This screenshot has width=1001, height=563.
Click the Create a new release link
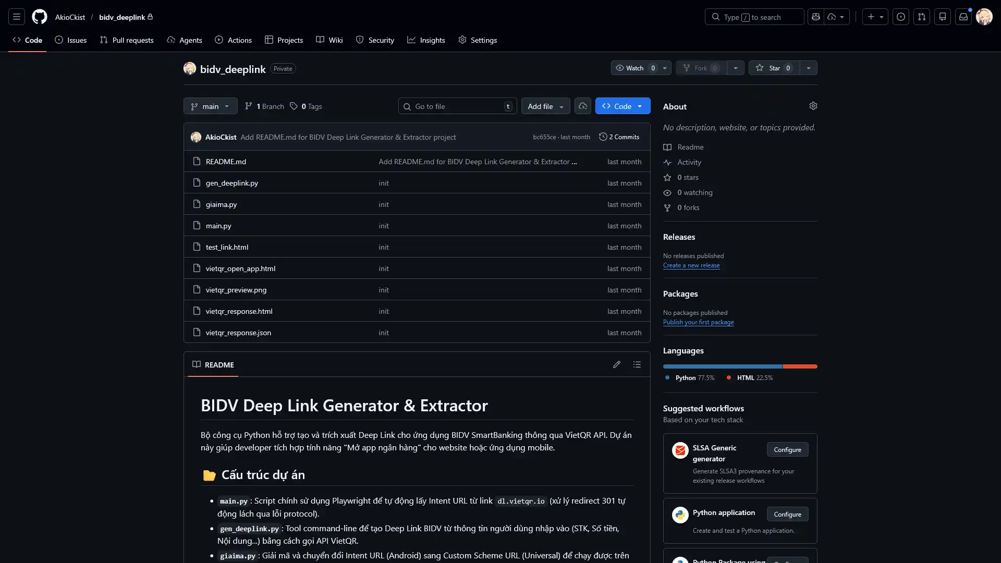[691, 265]
